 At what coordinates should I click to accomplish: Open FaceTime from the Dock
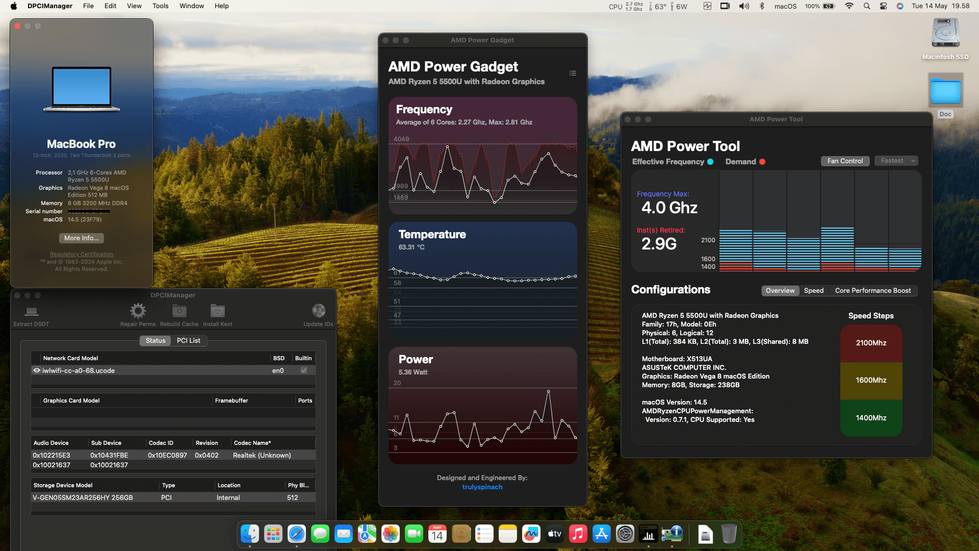coord(414,534)
